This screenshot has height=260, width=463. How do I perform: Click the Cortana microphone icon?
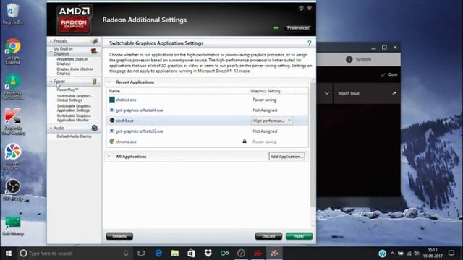(126, 253)
